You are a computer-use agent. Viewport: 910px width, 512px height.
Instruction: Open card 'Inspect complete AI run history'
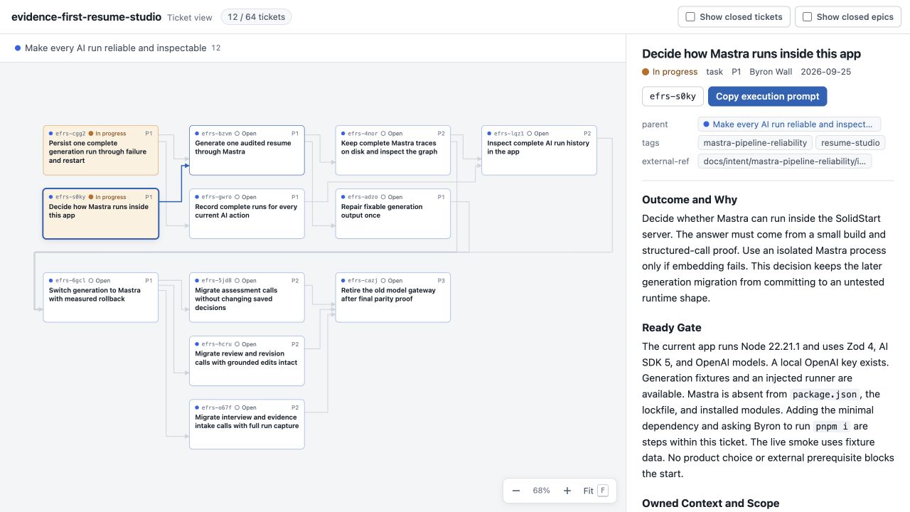tap(539, 150)
